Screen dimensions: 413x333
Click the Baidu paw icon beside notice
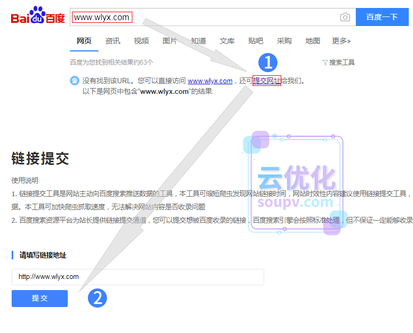75,81
